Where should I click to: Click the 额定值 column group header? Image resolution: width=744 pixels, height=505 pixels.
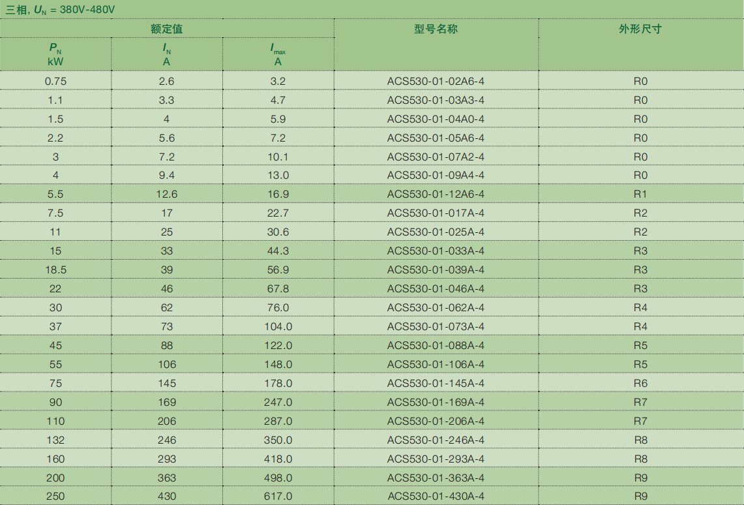[167, 29]
